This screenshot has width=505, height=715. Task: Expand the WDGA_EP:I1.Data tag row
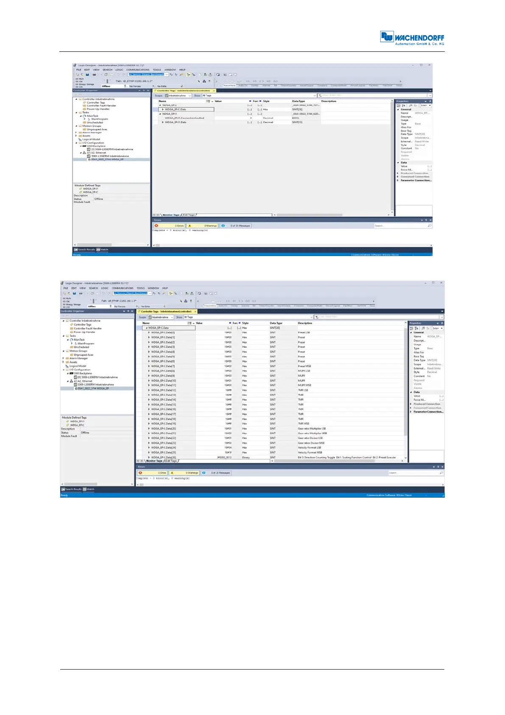[x=163, y=122]
